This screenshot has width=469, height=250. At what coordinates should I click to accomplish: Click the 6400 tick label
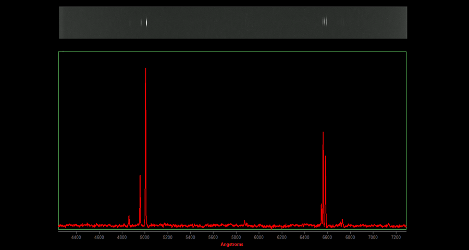(304, 237)
